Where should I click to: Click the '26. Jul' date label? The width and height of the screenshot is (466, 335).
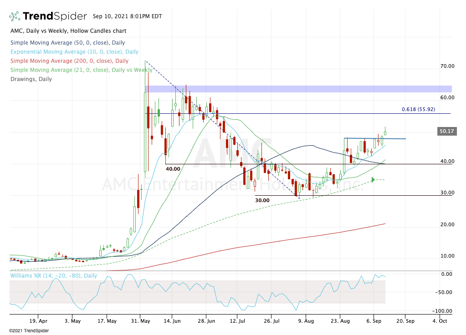[x=271, y=321]
